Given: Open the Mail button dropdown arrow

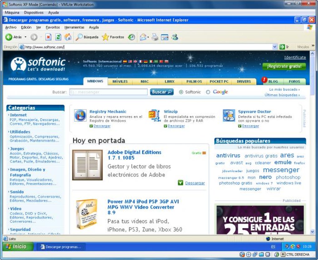Looking at the screenshot, I should point(148,37).
